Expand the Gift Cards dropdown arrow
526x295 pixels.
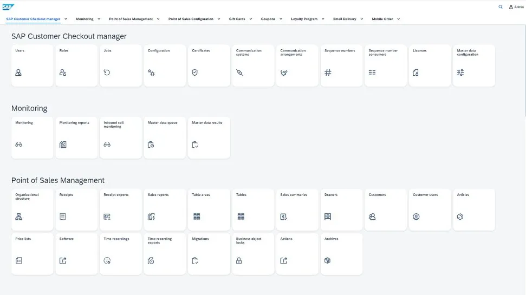click(x=251, y=19)
